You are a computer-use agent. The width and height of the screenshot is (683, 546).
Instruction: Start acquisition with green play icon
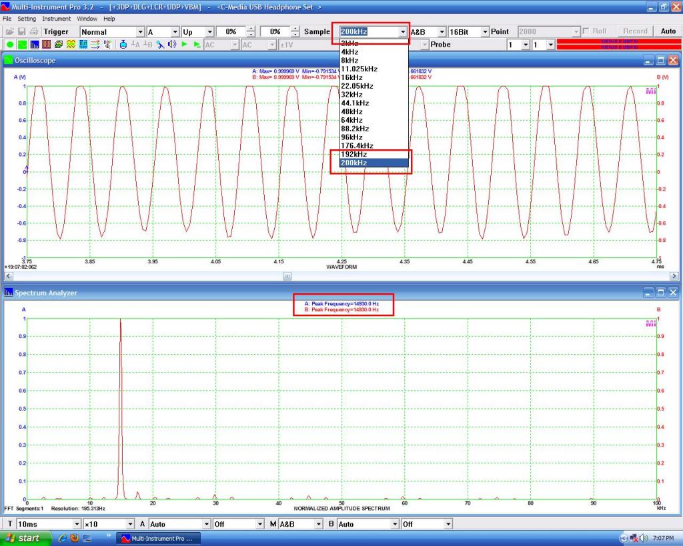(184, 45)
